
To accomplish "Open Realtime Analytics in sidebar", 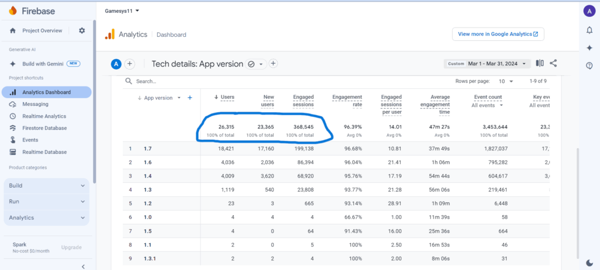I will 44,116.
